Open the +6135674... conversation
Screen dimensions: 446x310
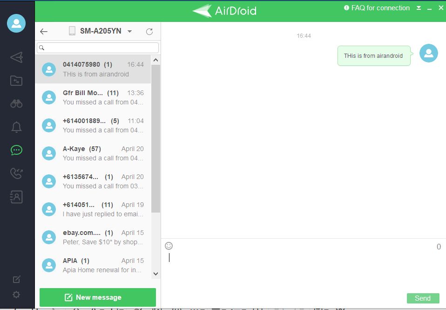point(93,181)
